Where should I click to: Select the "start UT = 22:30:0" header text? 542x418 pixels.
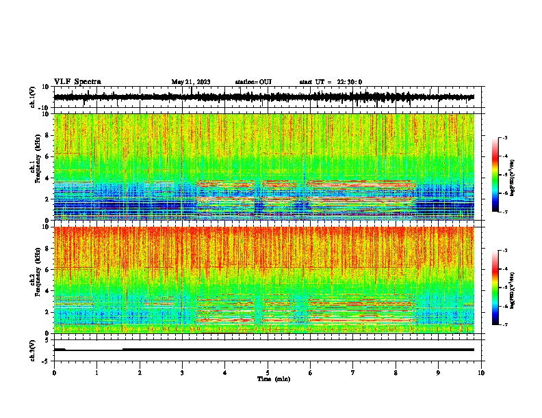[x=331, y=82]
